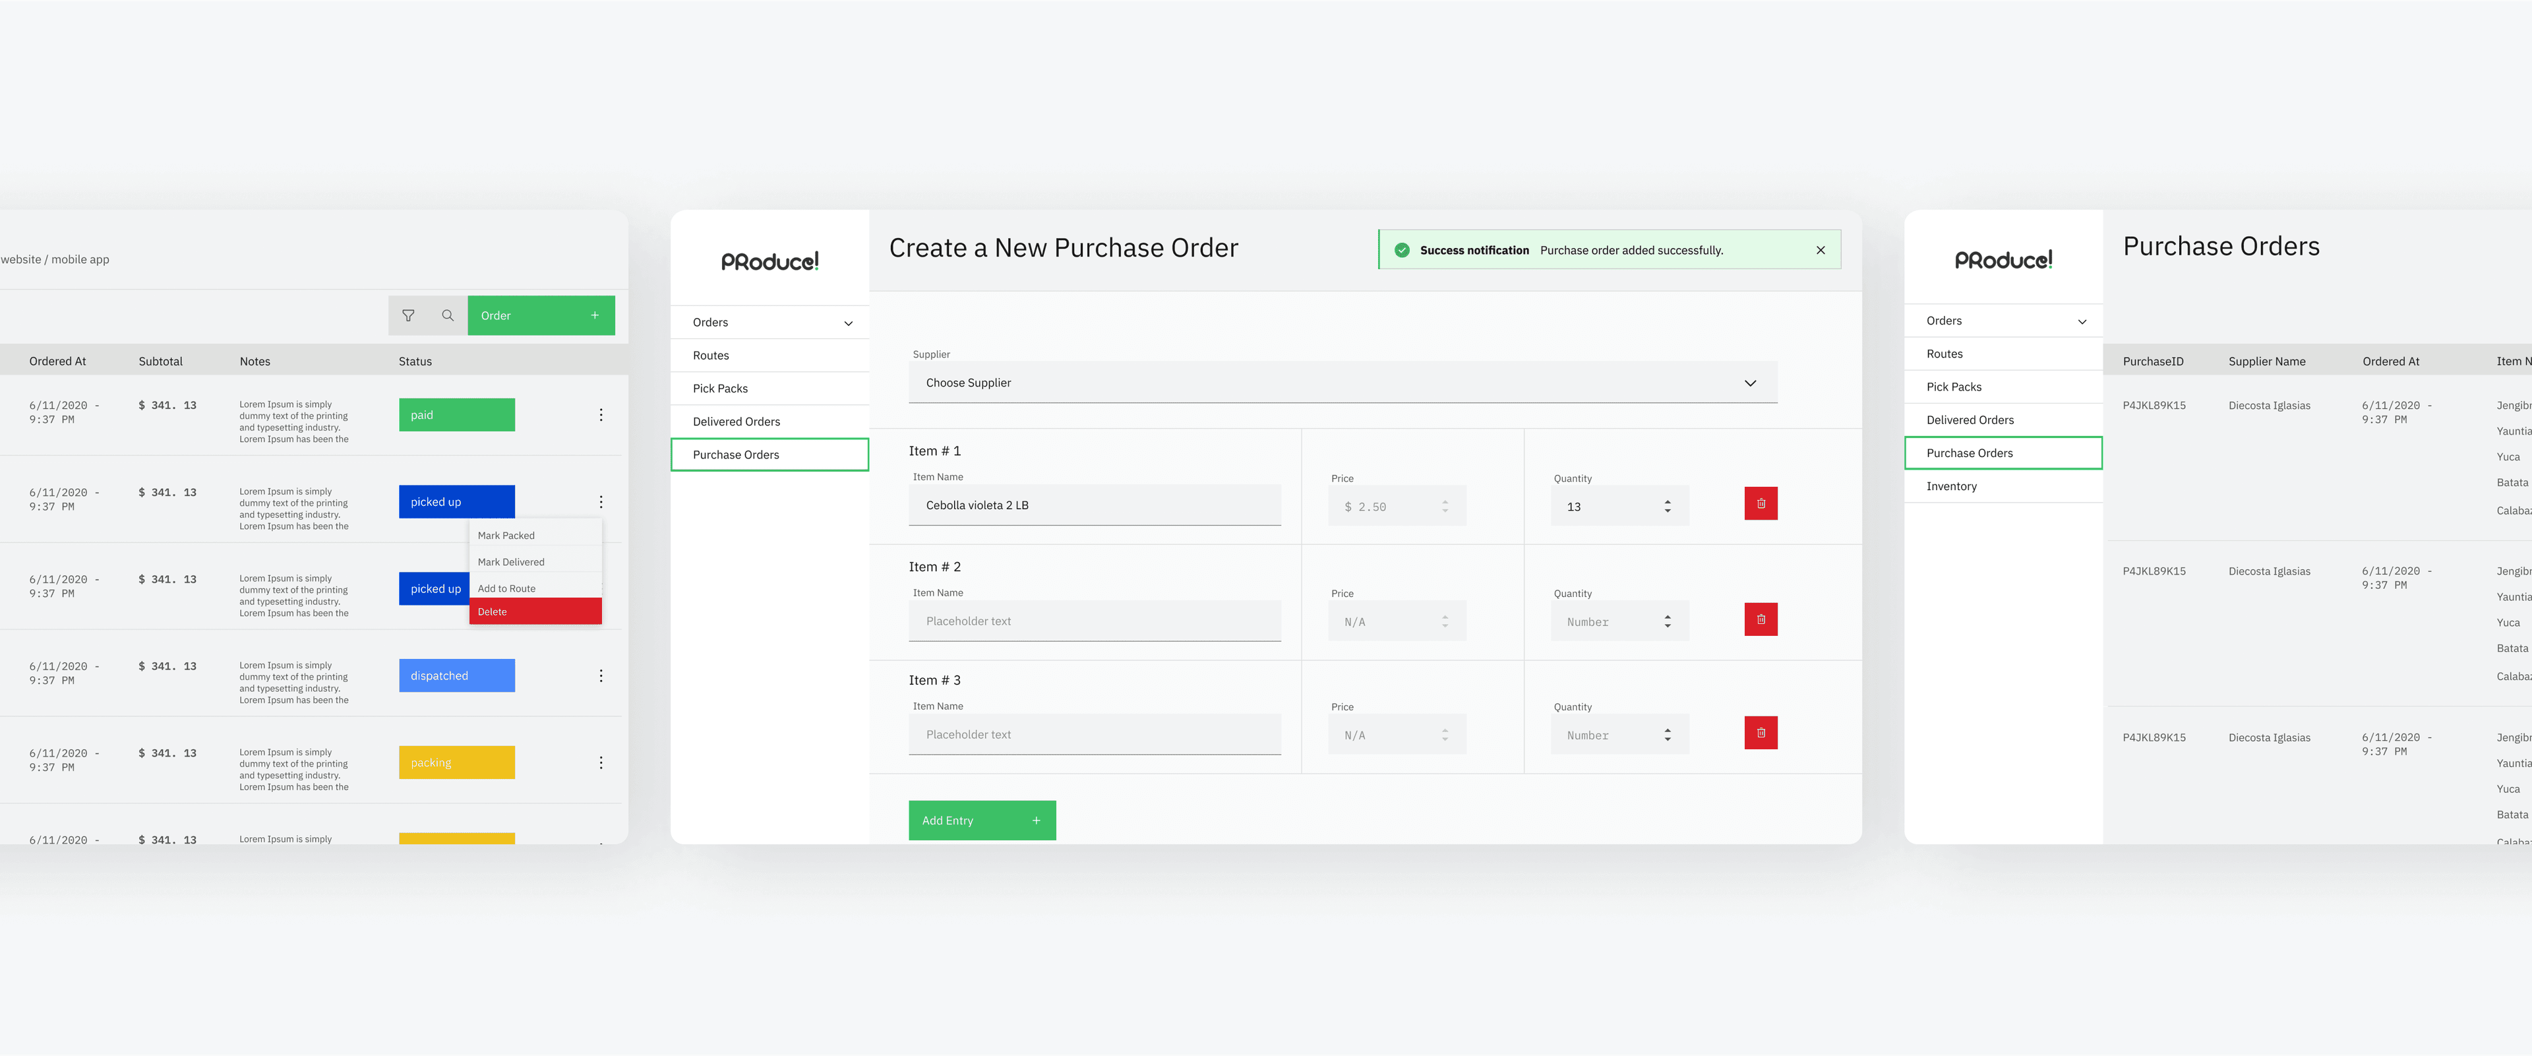Select Add to Route in context menu
The width and height of the screenshot is (2532, 1056).
[x=535, y=588]
